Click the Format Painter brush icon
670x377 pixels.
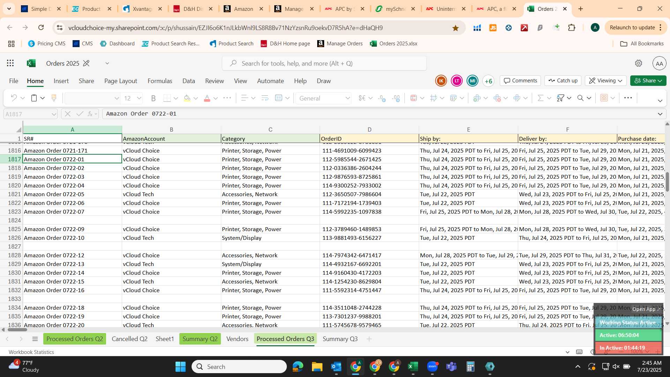coord(54,98)
